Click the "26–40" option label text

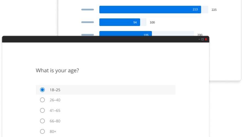pos(55,100)
